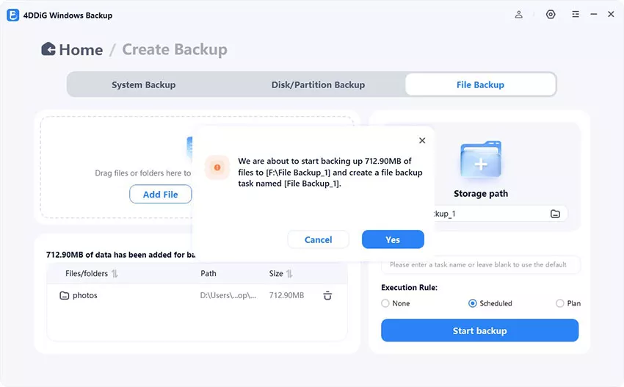Open the menu list icon in title bar
624x387 pixels.
576,15
